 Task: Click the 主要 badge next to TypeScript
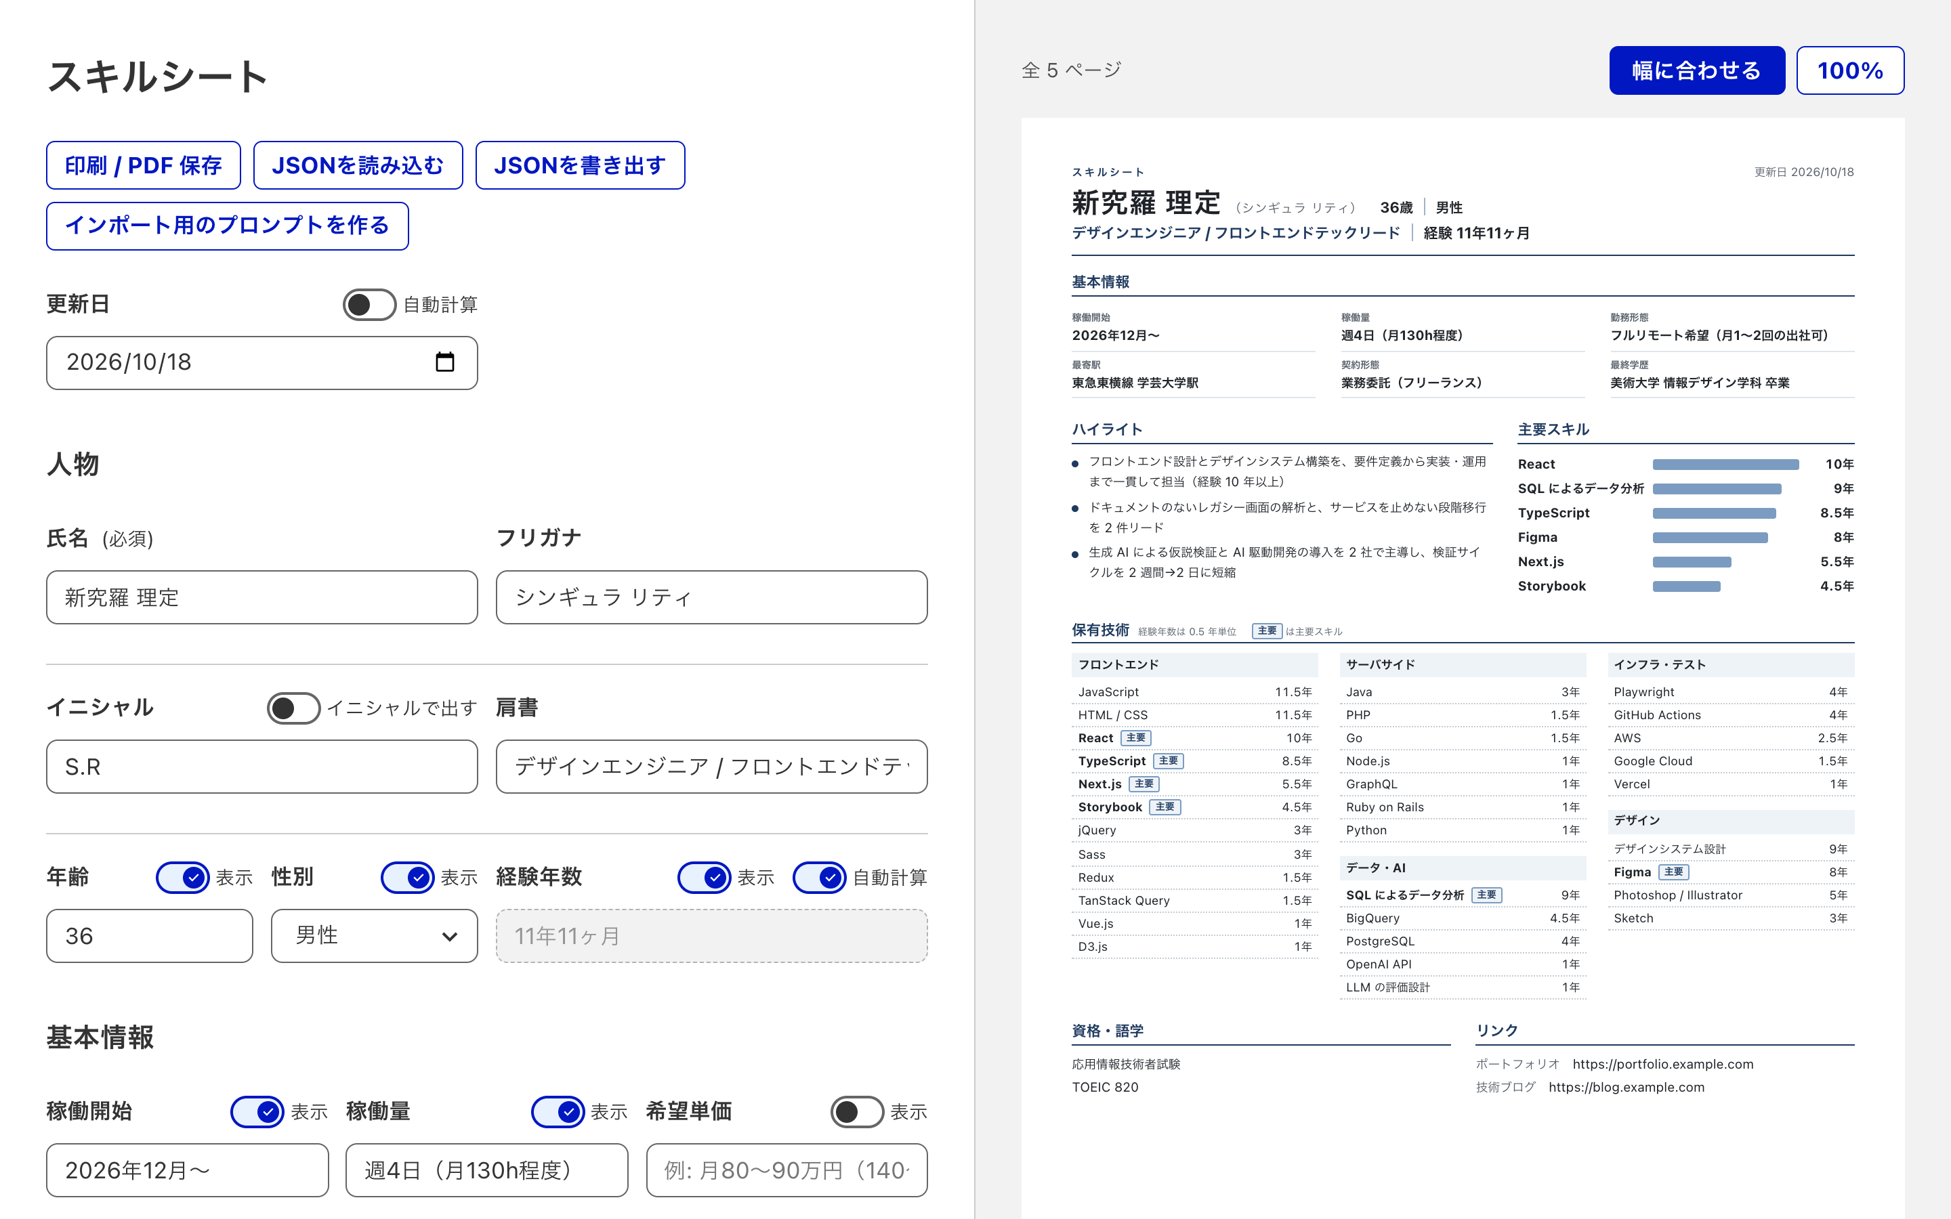[x=1168, y=761]
